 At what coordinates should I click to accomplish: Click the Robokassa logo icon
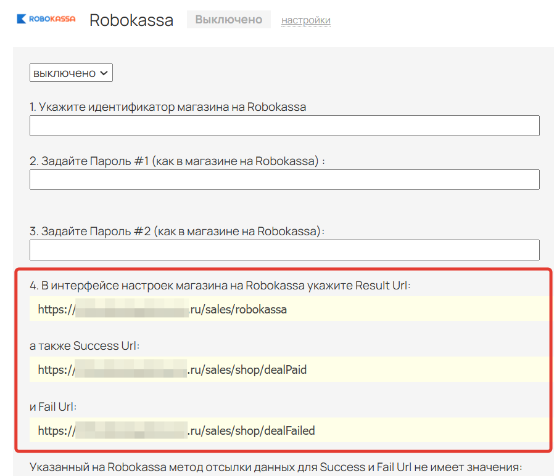tap(46, 19)
